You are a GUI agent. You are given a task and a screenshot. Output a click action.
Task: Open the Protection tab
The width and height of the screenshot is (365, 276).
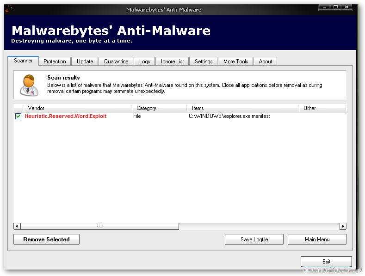[55, 61]
